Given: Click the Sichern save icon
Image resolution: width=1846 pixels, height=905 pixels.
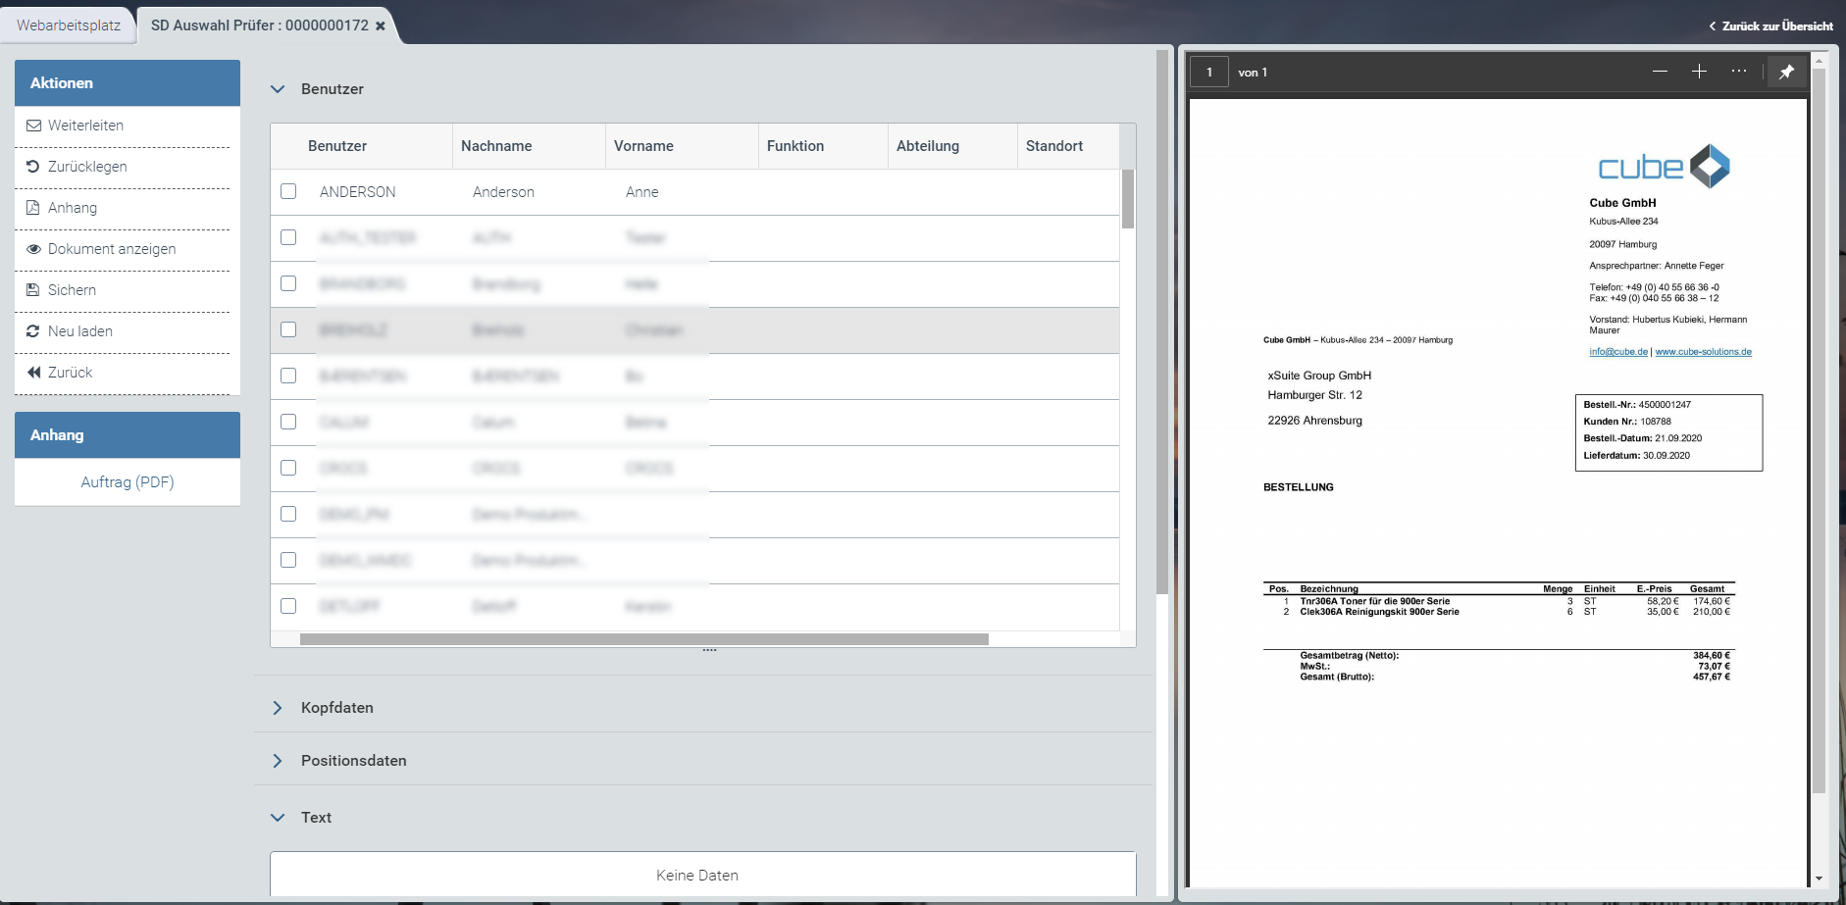Looking at the screenshot, I should (33, 290).
